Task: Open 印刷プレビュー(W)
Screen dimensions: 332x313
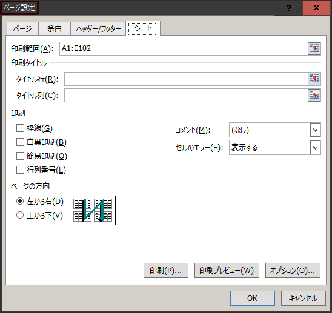Action: [227, 270]
